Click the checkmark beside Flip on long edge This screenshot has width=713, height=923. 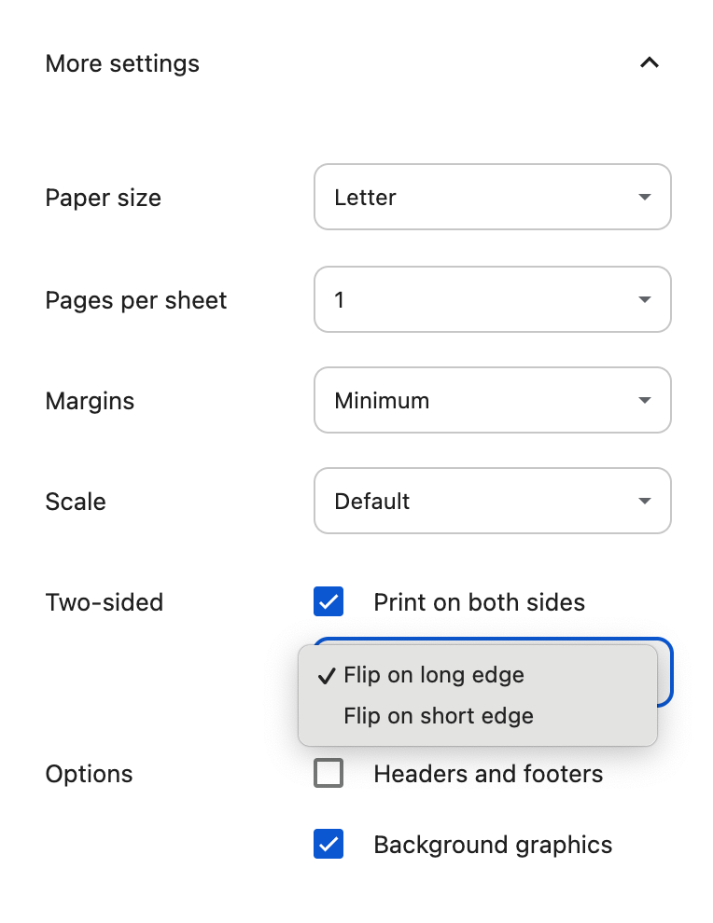327,676
